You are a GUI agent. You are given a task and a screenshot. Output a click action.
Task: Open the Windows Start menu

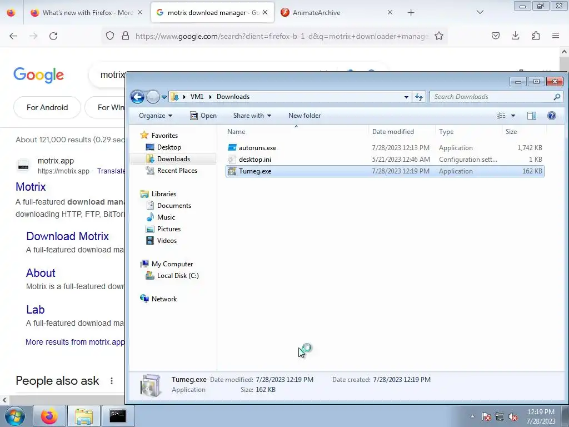(x=15, y=416)
